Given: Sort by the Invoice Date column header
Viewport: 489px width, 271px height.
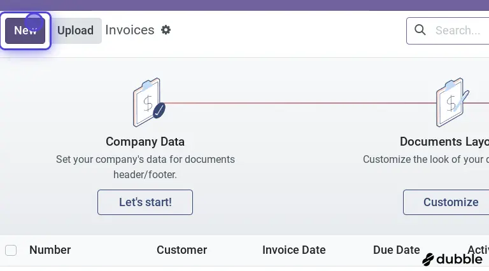Looking at the screenshot, I should tap(294, 250).
